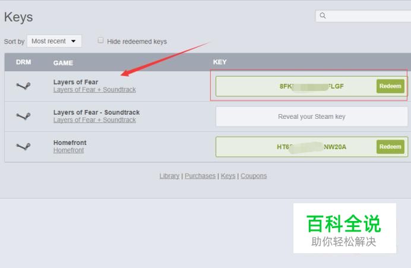Click the Sort by label

coord(14,42)
